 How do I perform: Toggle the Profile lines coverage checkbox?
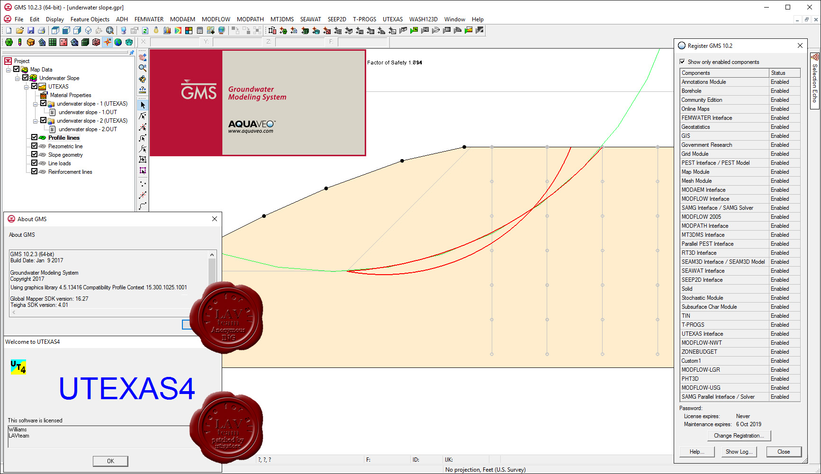click(35, 137)
